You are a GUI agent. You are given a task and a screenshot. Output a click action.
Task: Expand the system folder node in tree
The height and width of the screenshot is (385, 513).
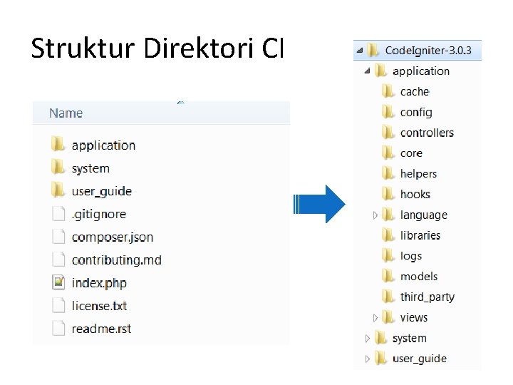coord(368,338)
